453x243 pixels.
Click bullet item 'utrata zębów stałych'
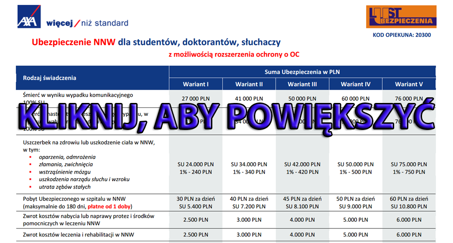(65, 187)
